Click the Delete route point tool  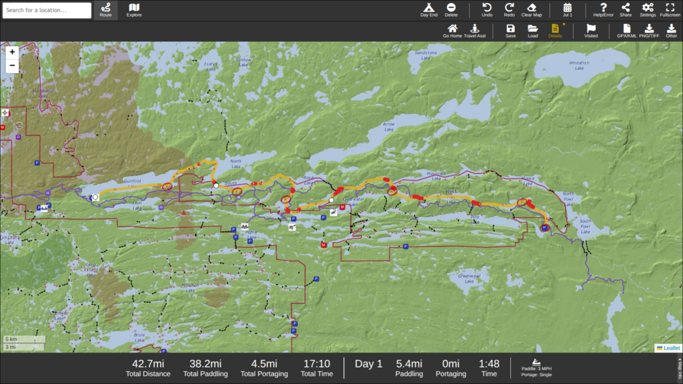452,10
